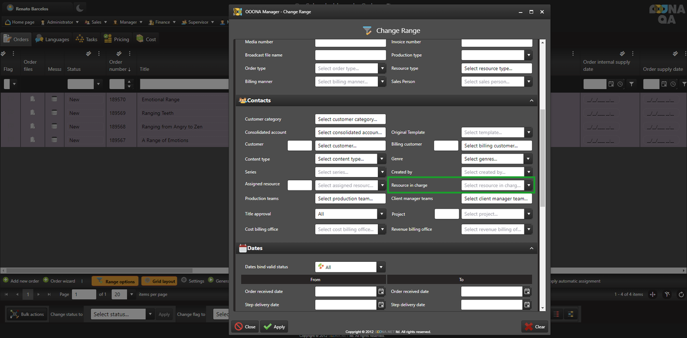The width and height of the screenshot is (687, 338).
Task: Open the Resource in charge dropdown
Action: point(529,186)
